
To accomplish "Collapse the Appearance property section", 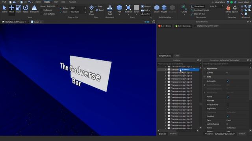I will click(x=205, y=69).
